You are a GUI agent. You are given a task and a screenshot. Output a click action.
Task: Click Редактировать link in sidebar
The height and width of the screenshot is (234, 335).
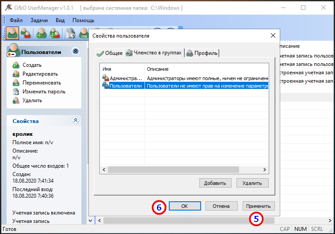[x=40, y=74]
